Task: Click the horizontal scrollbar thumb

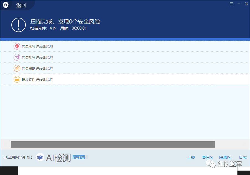Action: pos(113,145)
